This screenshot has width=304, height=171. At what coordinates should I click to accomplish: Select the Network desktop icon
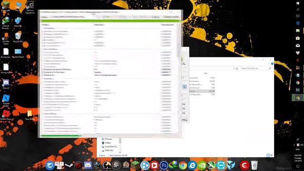(18, 22)
